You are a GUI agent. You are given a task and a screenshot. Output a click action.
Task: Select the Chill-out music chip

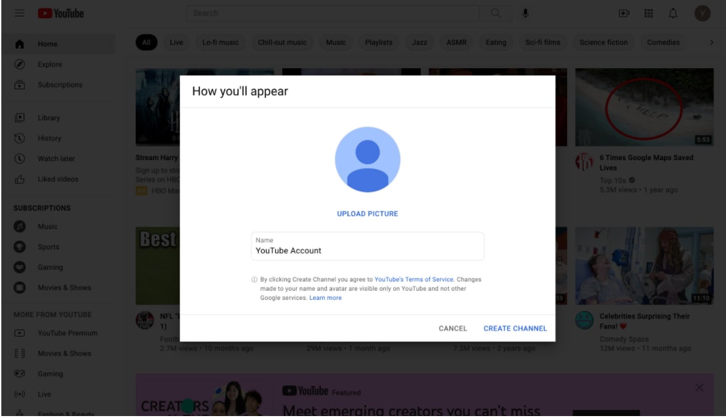pos(282,42)
